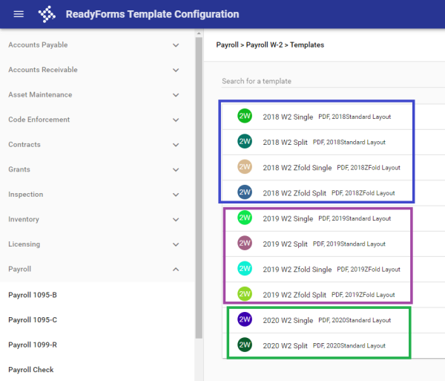
Task: Open the 2018 W2 Zfold Split template
Action: 294,193
